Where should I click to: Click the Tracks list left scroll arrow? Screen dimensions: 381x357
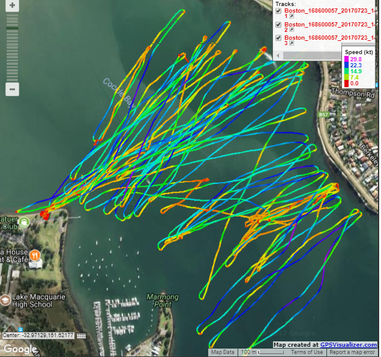[278, 55]
